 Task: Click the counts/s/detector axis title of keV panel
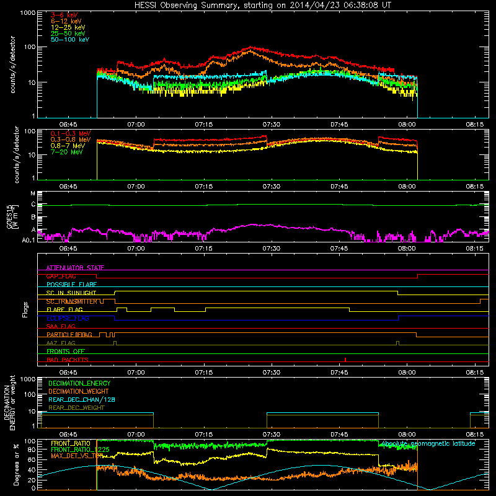click(x=12, y=64)
